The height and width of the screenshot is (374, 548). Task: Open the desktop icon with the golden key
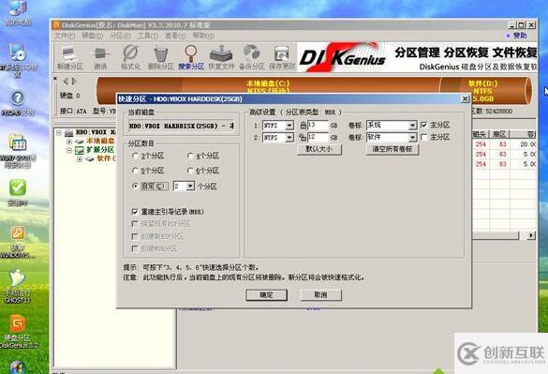(18, 242)
